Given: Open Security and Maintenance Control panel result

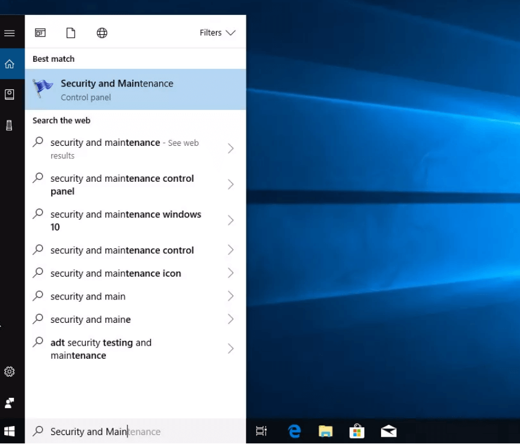Looking at the screenshot, I should [x=135, y=89].
